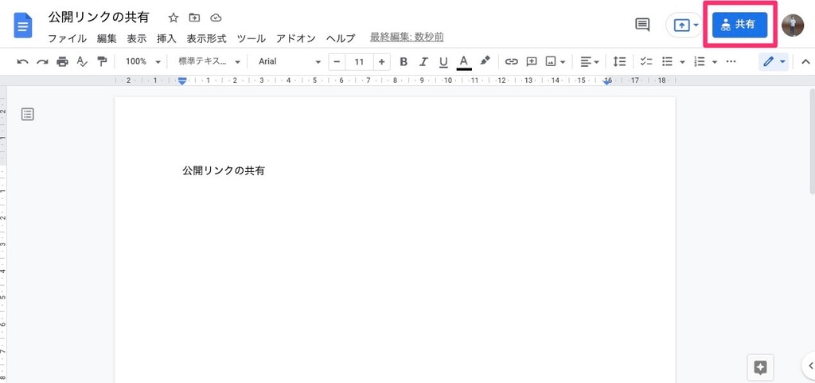815x383 pixels.
Task: Decrease font size with minus button
Action: (x=337, y=62)
